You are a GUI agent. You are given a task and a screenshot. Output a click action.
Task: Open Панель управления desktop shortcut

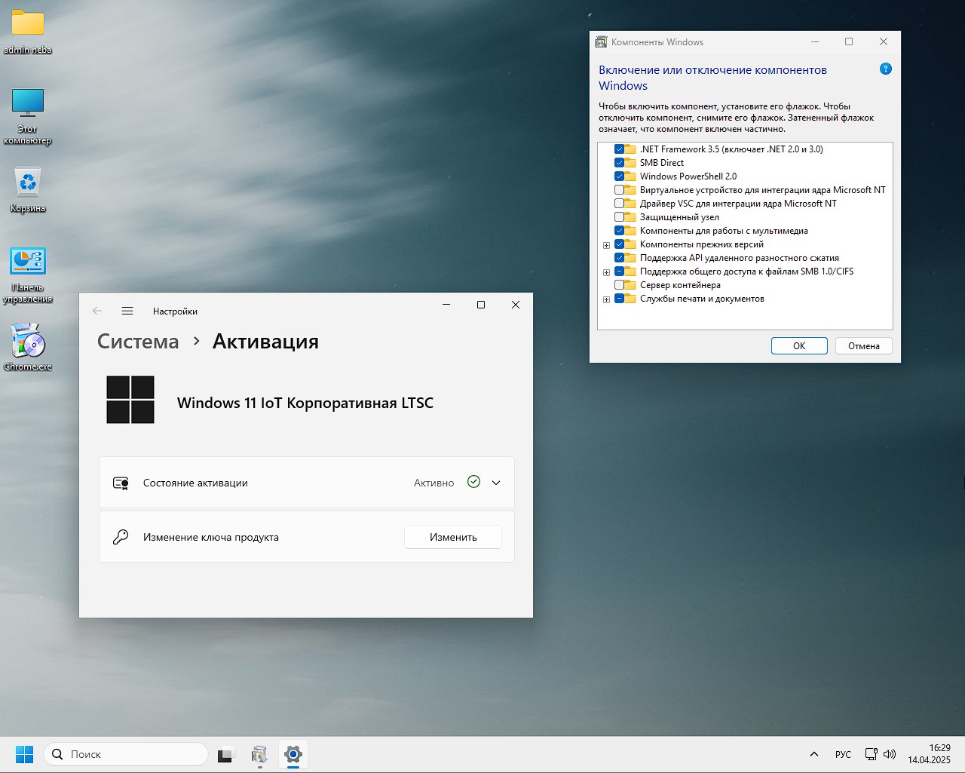pos(28,262)
